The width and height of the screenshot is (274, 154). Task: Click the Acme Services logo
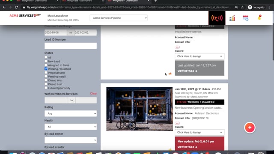25,15
